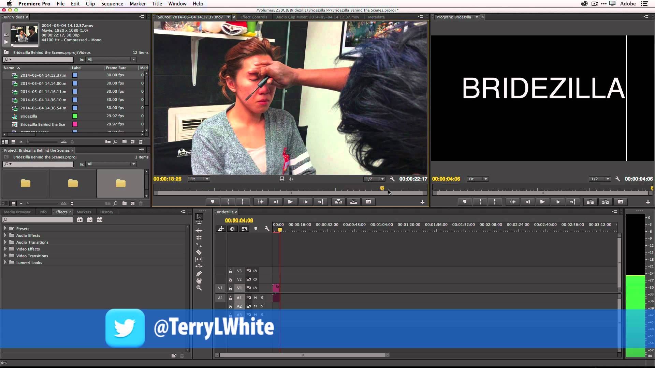Select the Pen tool in the timeline toolbar

(x=199, y=273)
